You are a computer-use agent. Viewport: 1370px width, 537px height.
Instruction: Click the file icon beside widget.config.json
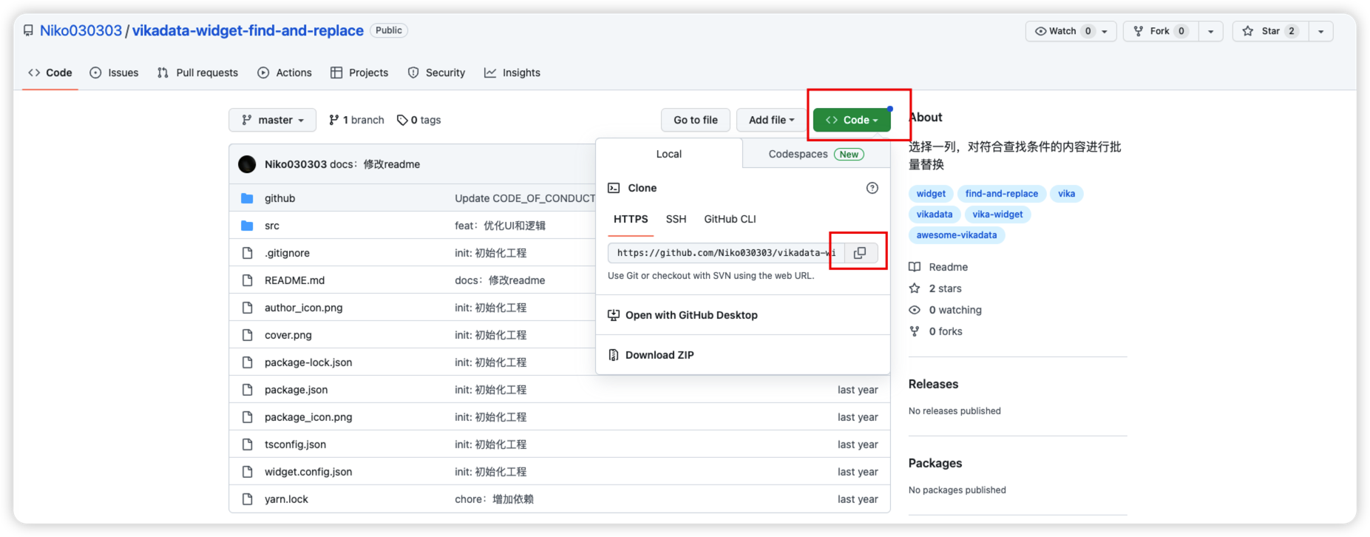coord(247,472)
